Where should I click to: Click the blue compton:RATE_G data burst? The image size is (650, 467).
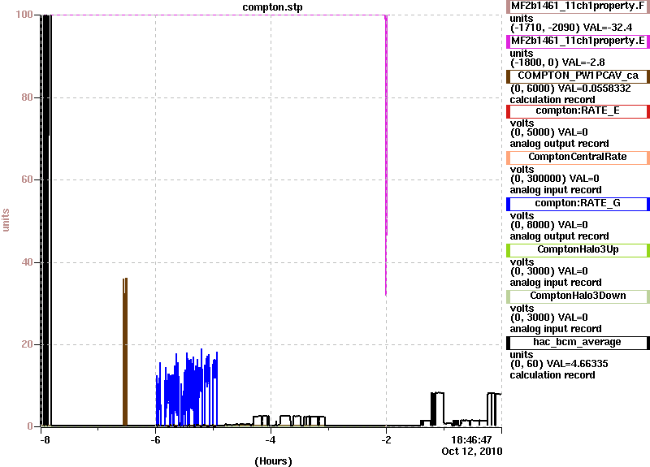pos(187,387)
